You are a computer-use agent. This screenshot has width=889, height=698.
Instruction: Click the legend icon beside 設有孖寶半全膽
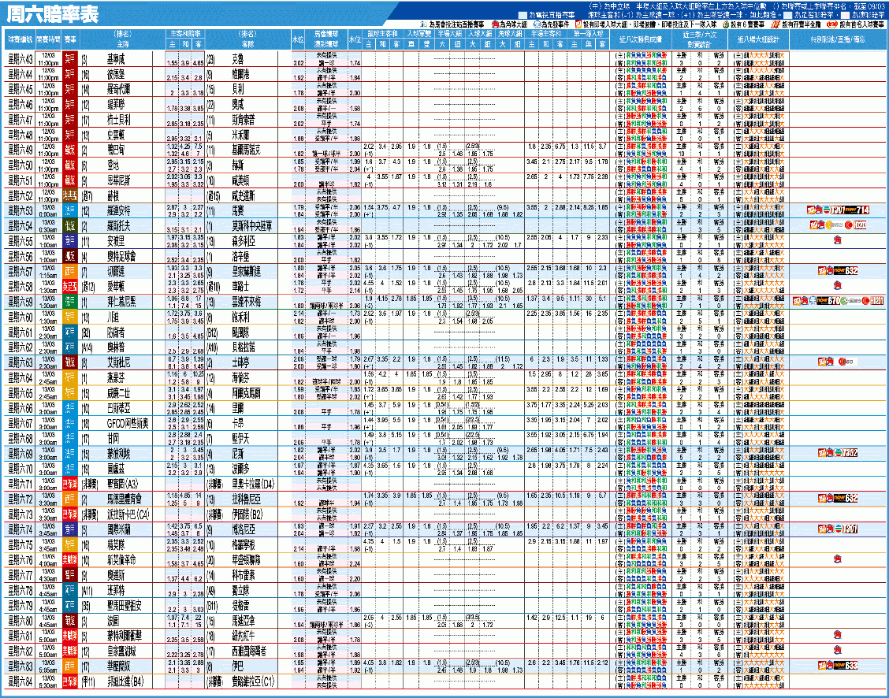click(x=775, y=24)
